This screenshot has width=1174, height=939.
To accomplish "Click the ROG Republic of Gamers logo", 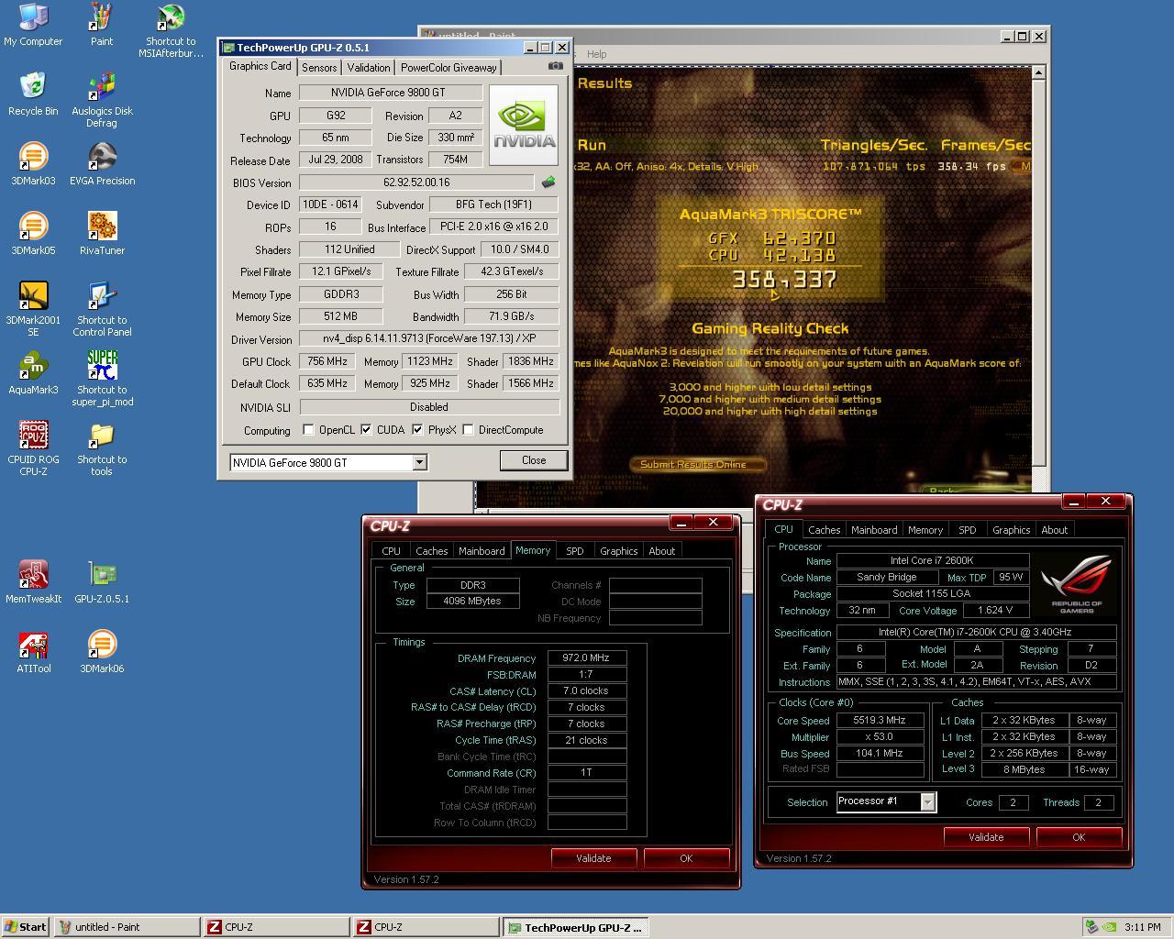I will pos(1077,583).
